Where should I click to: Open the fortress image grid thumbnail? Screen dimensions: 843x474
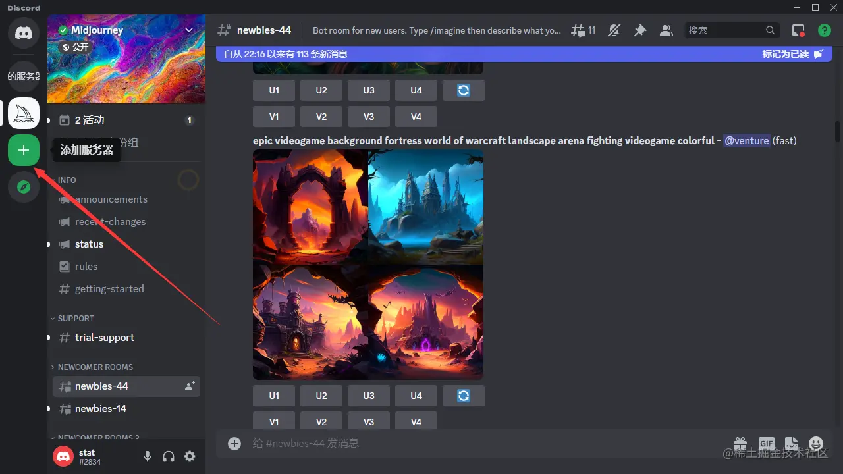[368, 265]
